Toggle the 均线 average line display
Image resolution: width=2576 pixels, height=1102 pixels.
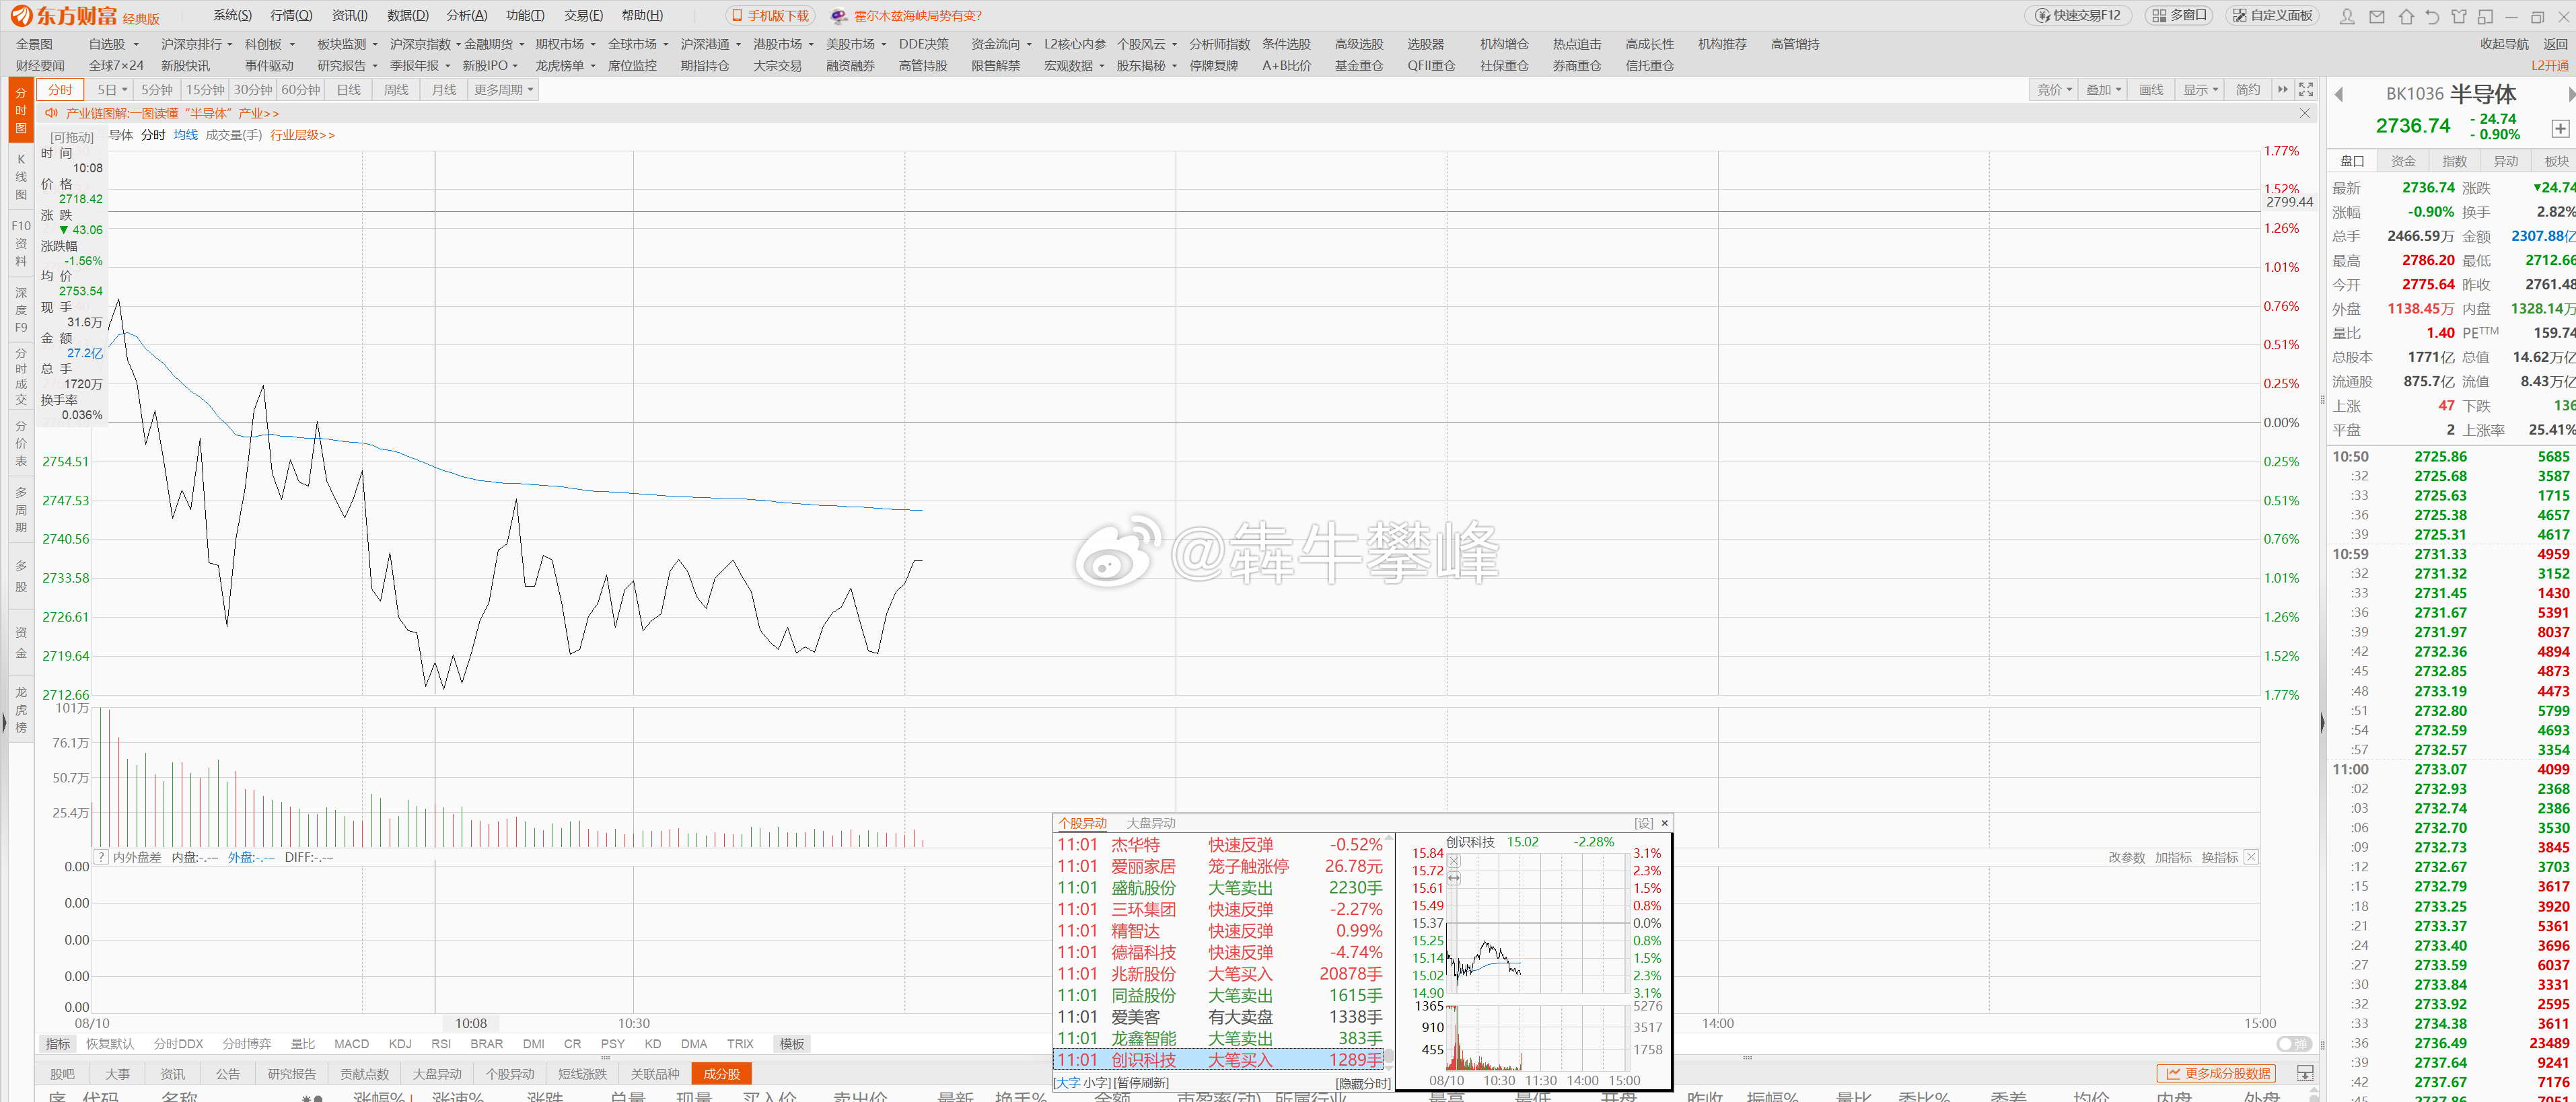186,135
